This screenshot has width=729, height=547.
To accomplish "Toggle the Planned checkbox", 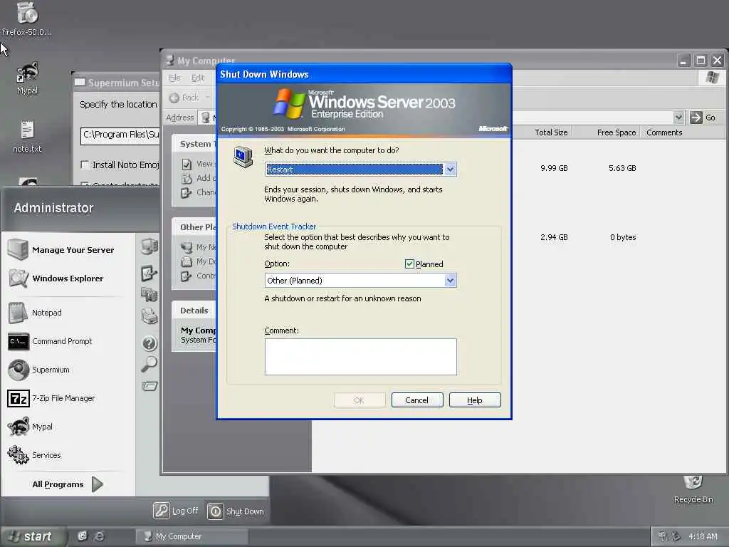I will (409, 264).
